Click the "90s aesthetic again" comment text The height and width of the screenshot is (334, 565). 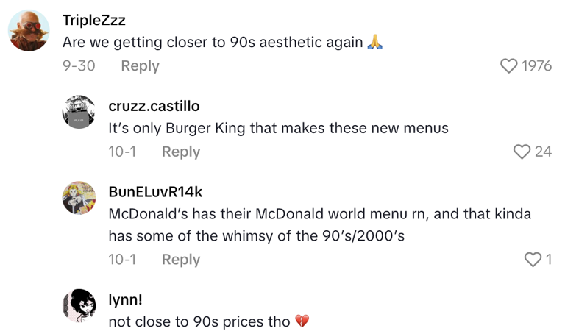pos(213,43)
